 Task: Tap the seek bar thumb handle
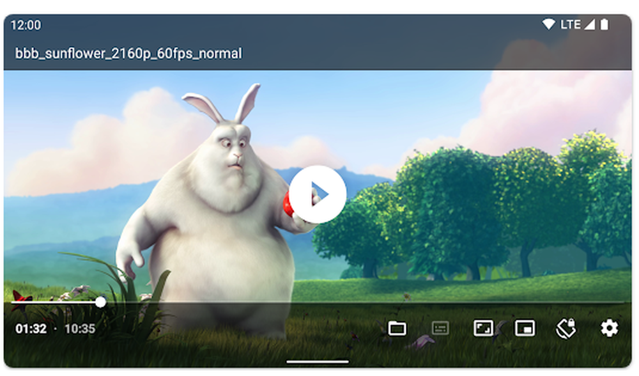[101, 303]
